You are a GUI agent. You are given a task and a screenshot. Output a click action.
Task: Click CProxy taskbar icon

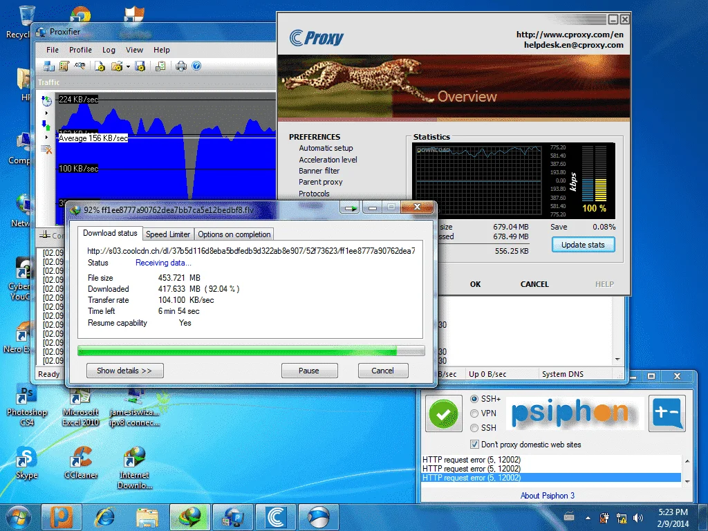pyautogui.click(x=275, y=517)
